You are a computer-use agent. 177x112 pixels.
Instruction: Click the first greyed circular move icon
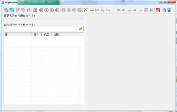point(63,10)
